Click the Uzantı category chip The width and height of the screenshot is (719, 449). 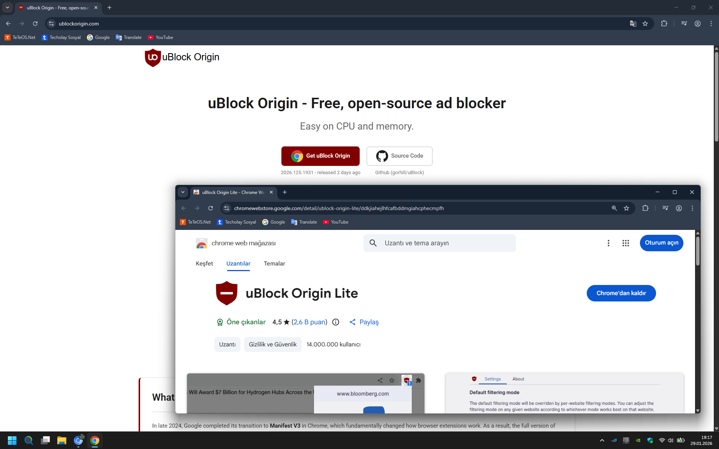coord(227,345)
